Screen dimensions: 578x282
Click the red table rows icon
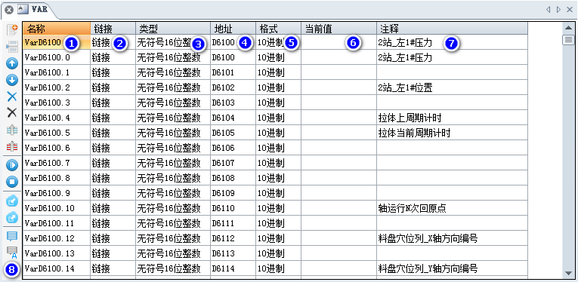[12, 147]
